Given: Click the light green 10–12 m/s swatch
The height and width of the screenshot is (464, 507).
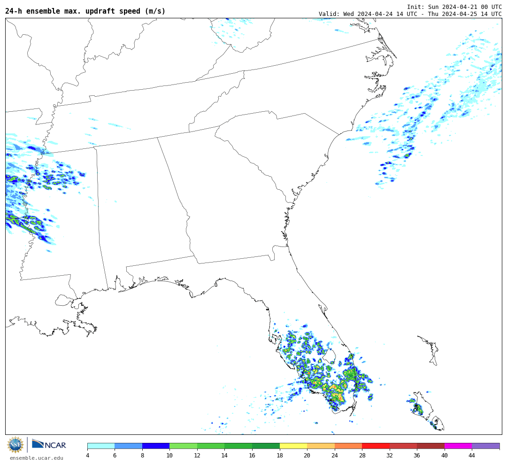Looking at the screenshot, I should pos(184,446).
